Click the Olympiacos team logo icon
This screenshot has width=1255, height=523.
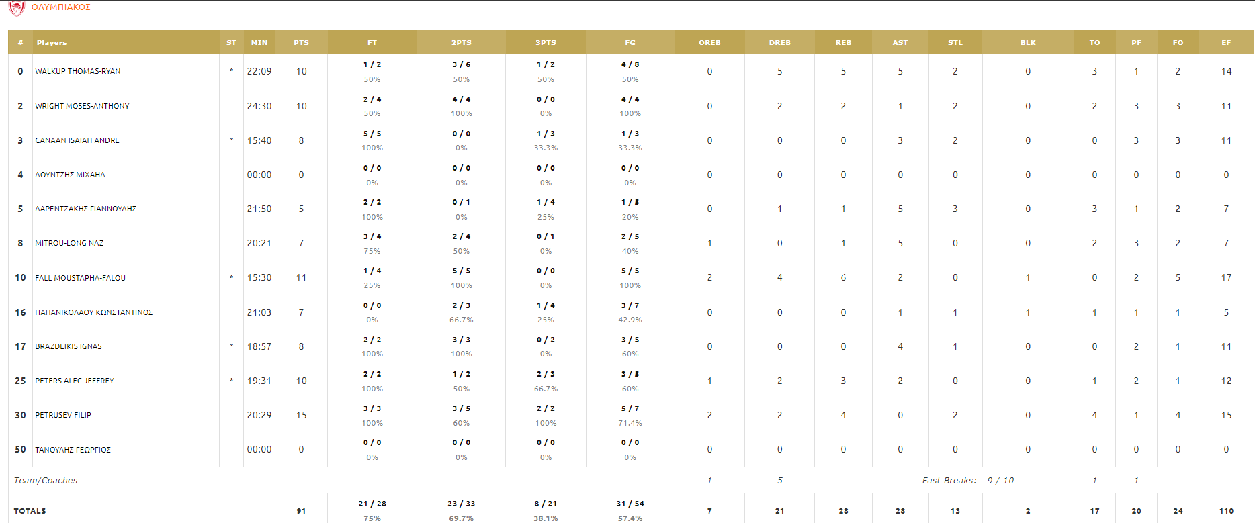point(16,8)
